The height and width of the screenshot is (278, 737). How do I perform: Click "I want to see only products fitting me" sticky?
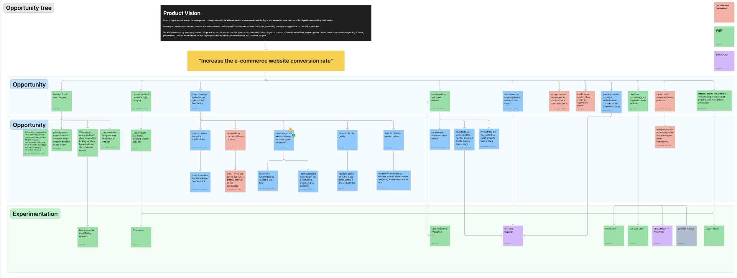[x=284, y=140]
